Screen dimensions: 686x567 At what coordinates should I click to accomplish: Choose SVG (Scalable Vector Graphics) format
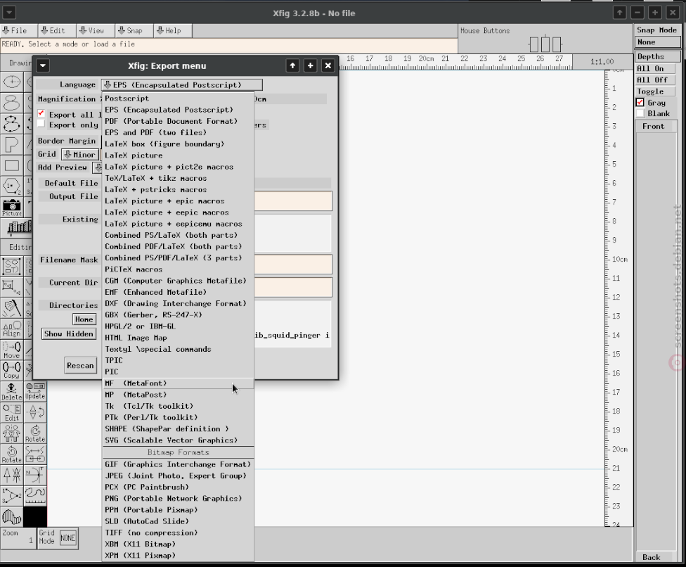[179, 440]
